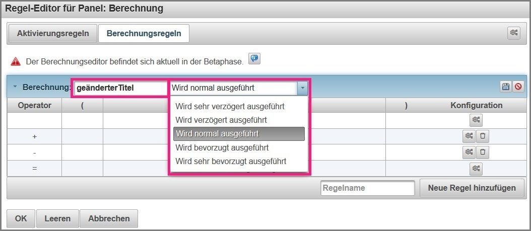Delete the + operator row
The image size is (531, 231).
point(483,136)
